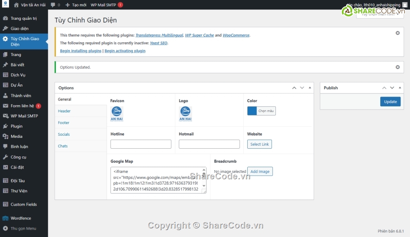Switch to the Header options tab

coord(81,111)
